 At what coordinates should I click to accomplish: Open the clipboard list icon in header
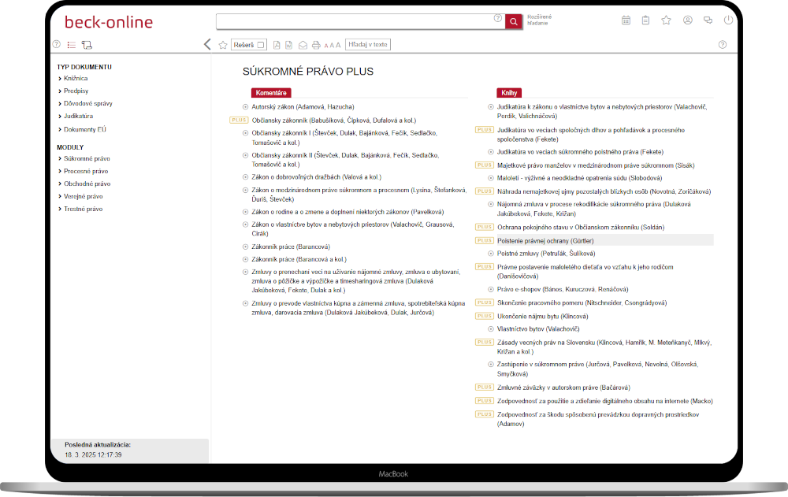pyautogui.click(x=646, y=20)
